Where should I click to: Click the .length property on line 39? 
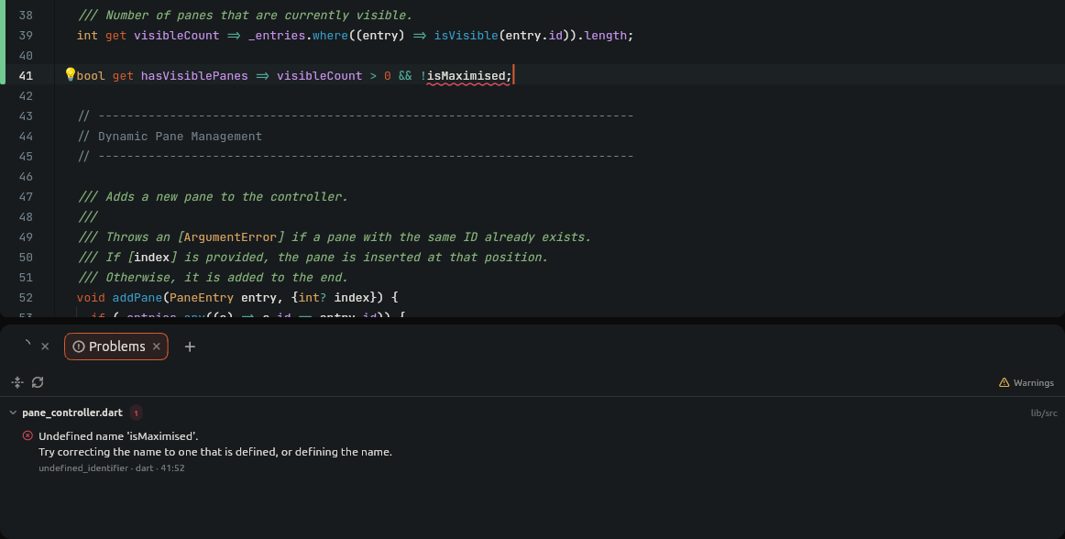tap(605, 36)
